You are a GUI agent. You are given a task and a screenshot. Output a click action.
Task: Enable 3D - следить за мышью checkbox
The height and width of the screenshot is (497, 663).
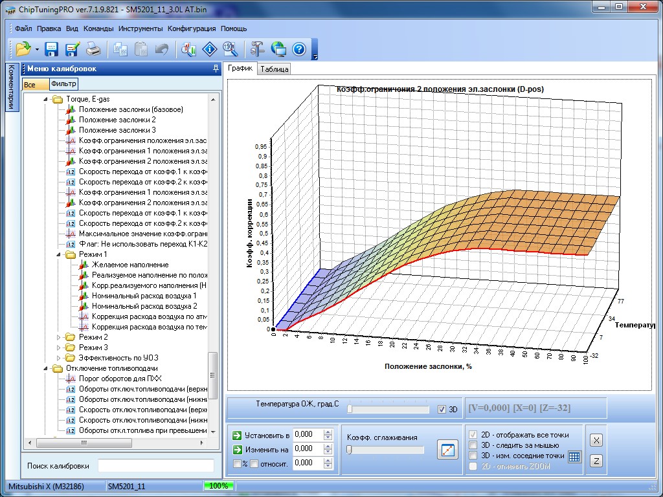[x=473, y=445]
